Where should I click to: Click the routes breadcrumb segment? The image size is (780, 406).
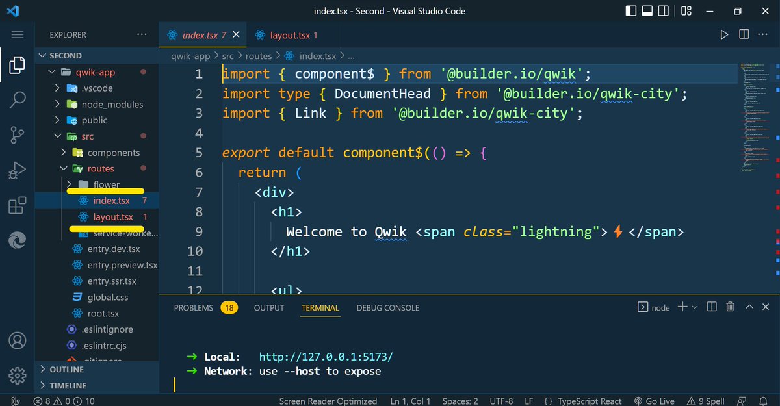pos(259,56)
